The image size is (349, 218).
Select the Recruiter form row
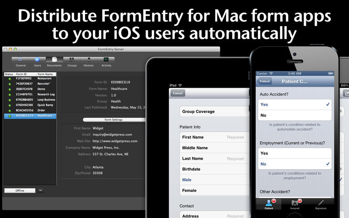[x=30, y=84]
